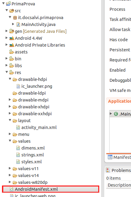
Task: Click the .MainActivity green class icon
Action: tap(116, 114)
